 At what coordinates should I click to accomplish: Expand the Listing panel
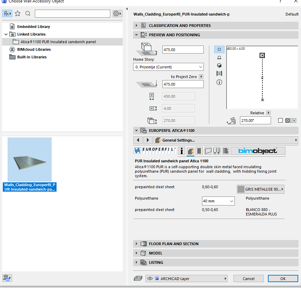pos(215,262)
